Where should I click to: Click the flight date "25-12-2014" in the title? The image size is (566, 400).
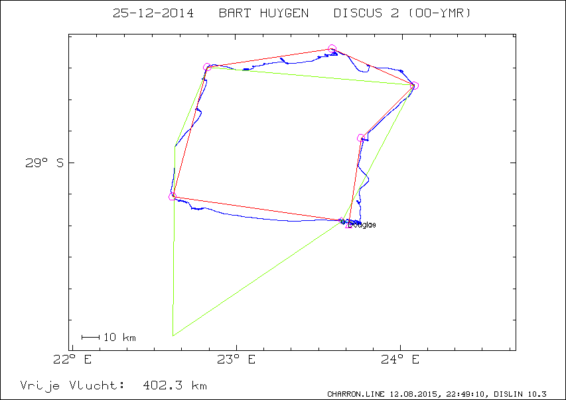click(153, 13)
